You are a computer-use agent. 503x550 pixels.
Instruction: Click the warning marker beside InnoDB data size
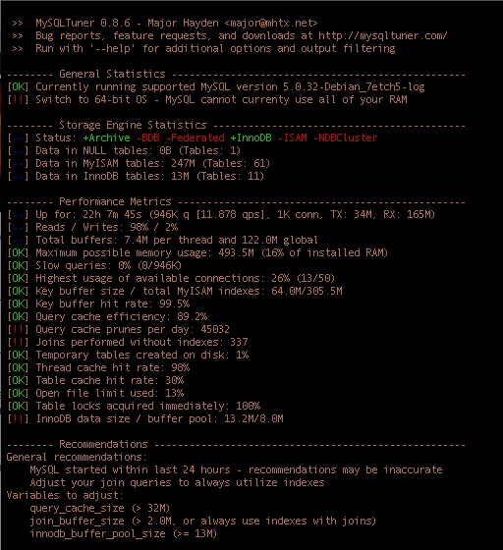[18, 418]
